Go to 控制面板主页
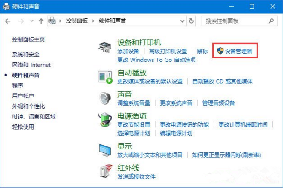 (28, 39)
